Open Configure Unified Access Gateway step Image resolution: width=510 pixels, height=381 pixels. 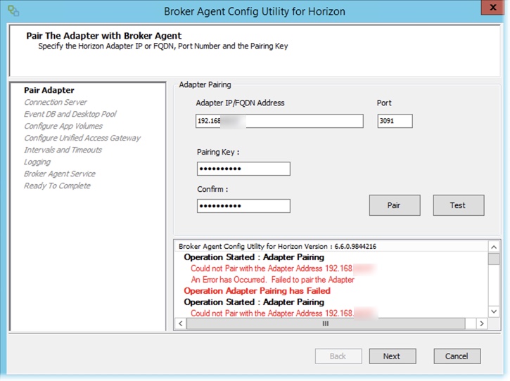(x=82, y=138)
